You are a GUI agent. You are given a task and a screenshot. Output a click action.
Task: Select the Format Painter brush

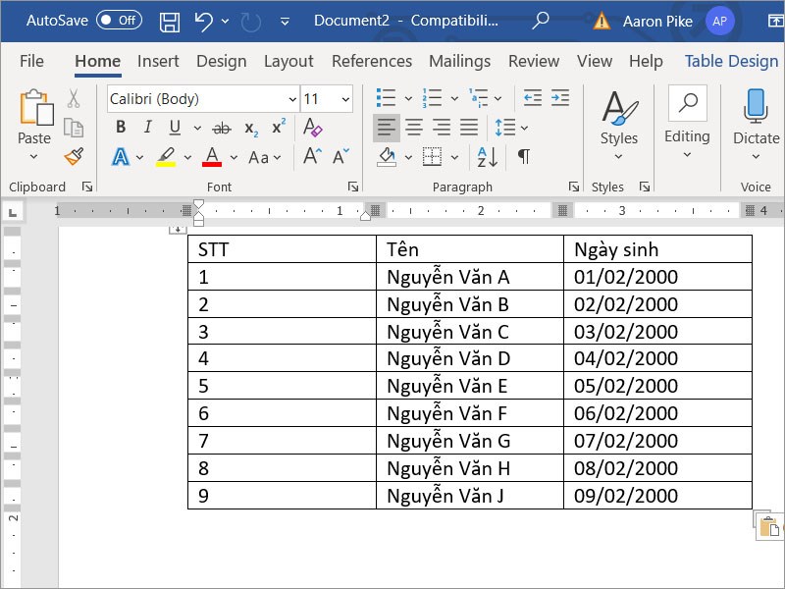(75, 156)
